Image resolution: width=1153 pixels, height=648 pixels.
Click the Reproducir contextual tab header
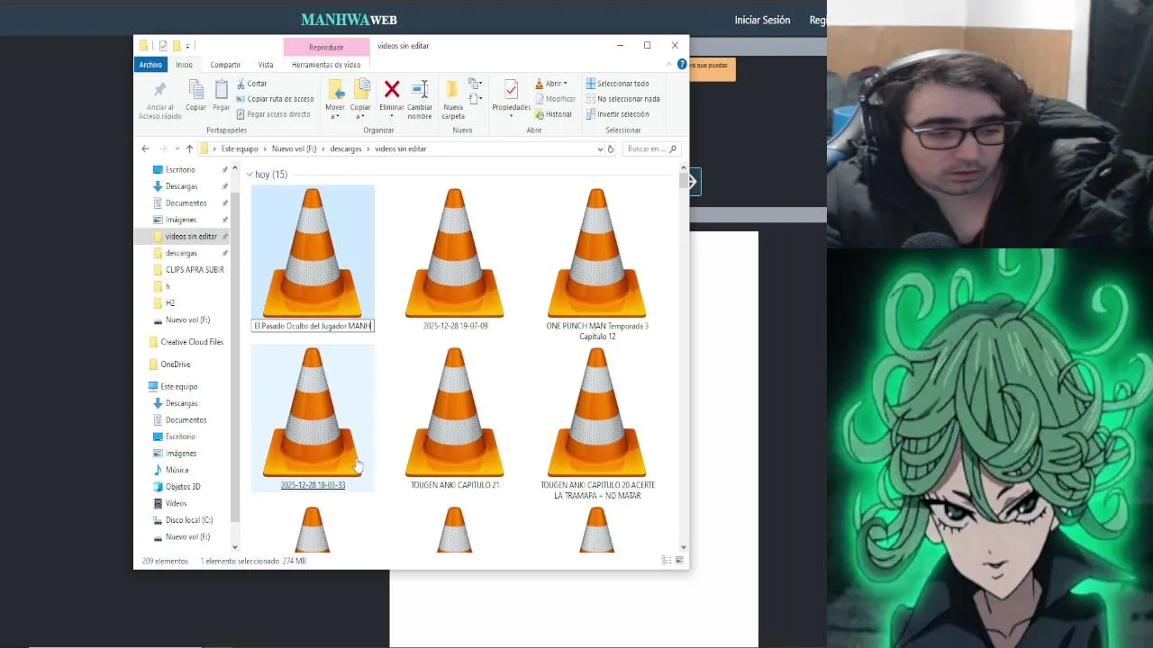[326, 47]
